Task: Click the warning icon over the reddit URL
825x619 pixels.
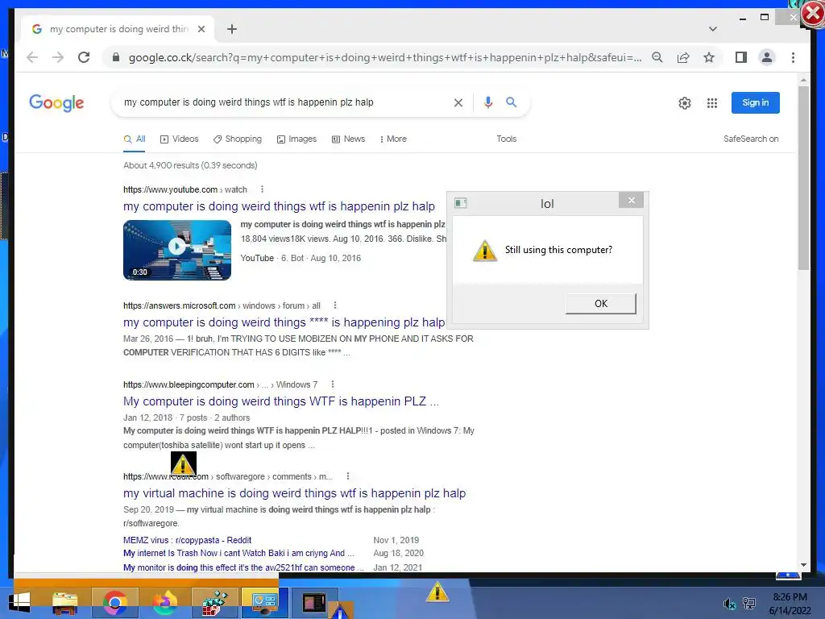Action: point(183,464)
